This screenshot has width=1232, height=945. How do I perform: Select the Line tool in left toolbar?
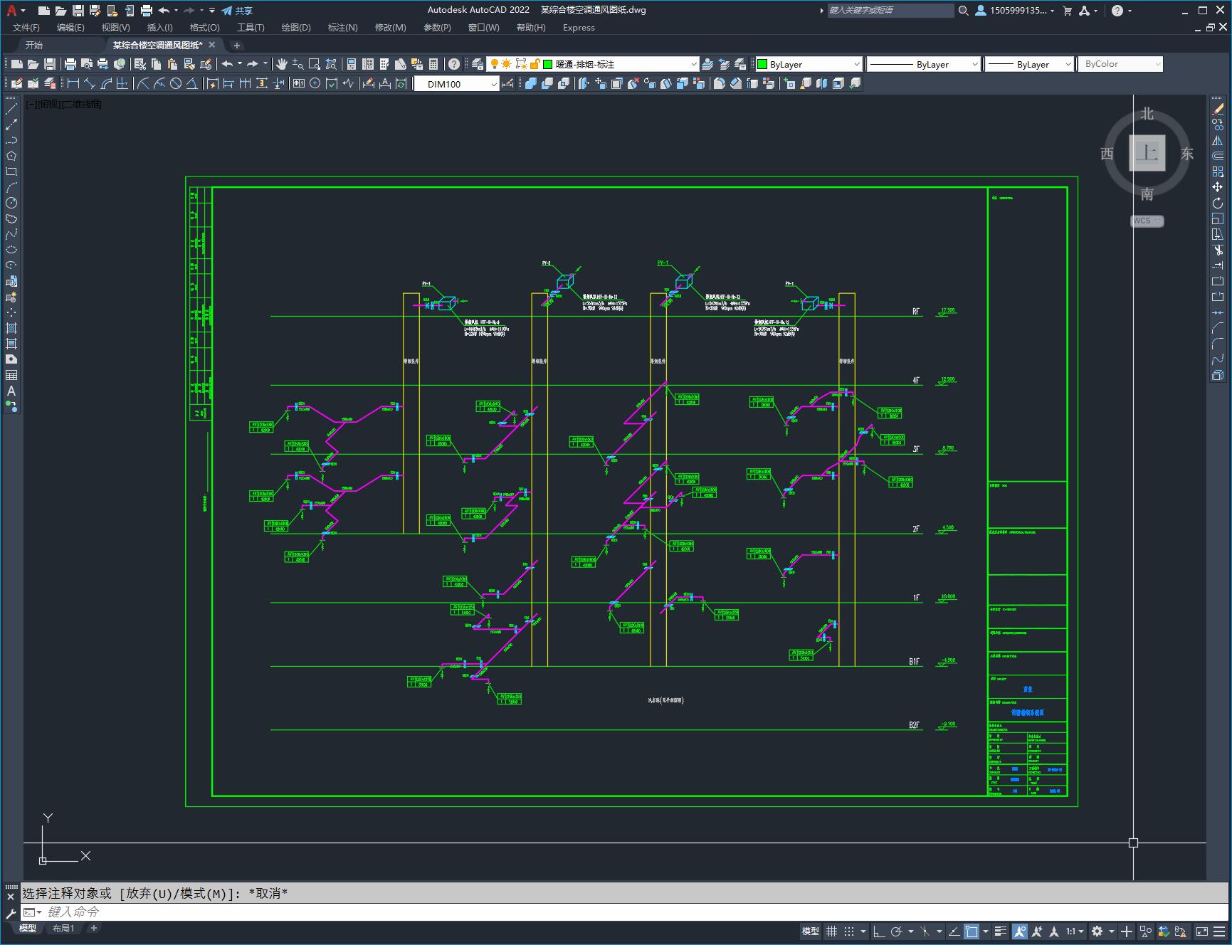tap(11, 109)
